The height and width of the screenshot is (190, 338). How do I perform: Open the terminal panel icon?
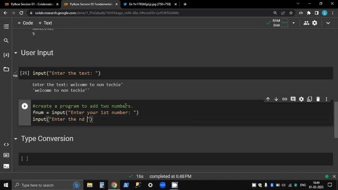pyautogui.click(x=6, y=166)
